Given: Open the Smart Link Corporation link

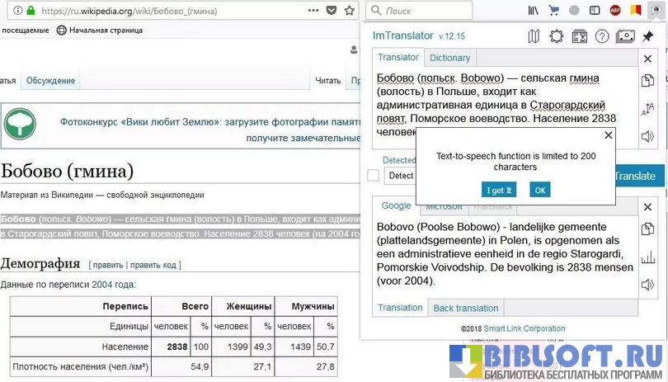Looking at the screenshot, I should [524, 328].
